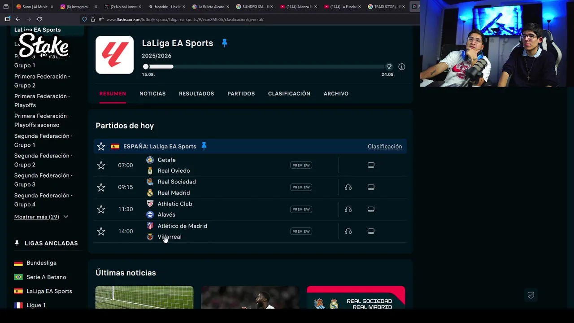The width and height of the screenshot is (574, 323).
Task: Open PREVIEW for Real Sociedad match
Action: tap(301, 187)
